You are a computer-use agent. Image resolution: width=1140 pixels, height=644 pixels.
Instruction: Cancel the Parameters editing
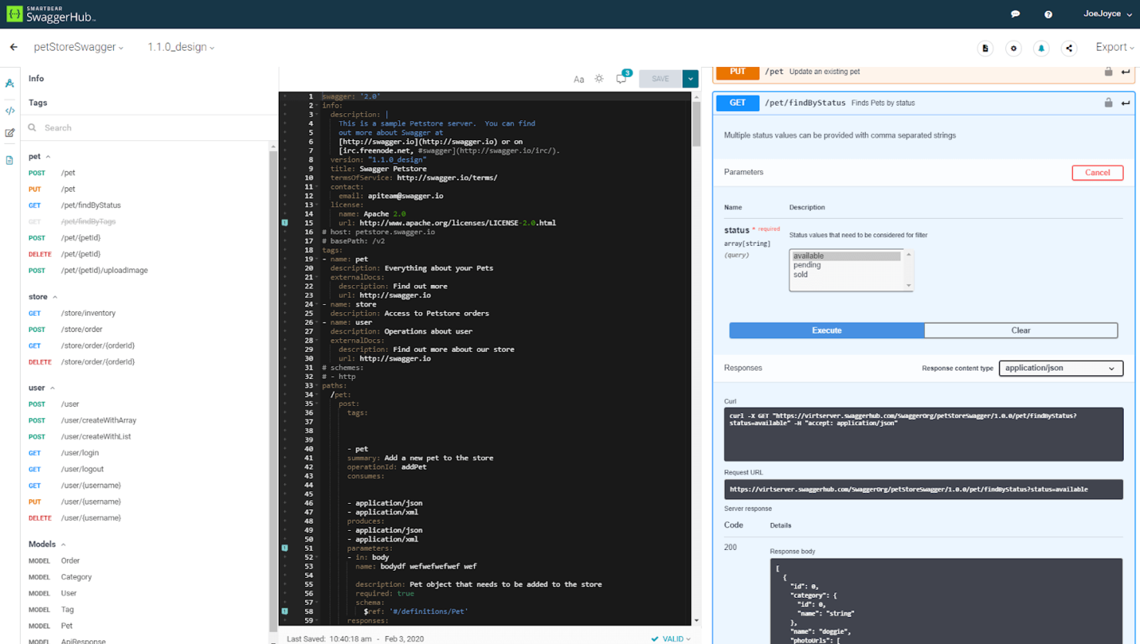(1097, 173)
